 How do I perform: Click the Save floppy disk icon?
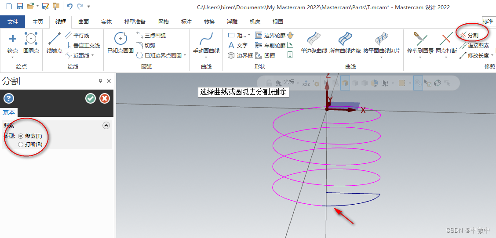click(x=20, y=6)
